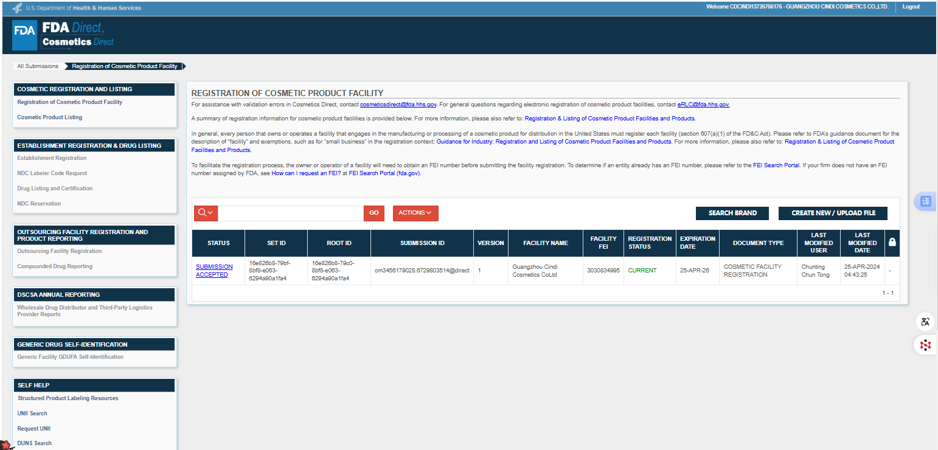Select Registration of Cosmetic Product Facility sidebar item
The width and height of the screenshot is (938, 450).
pyautogui.click(x=69, y=102)
